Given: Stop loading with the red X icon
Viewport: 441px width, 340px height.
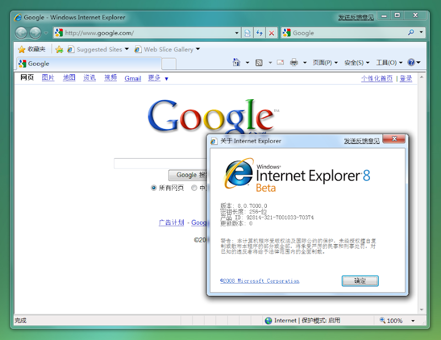Looking at the screenshot, I should (271, 33).
